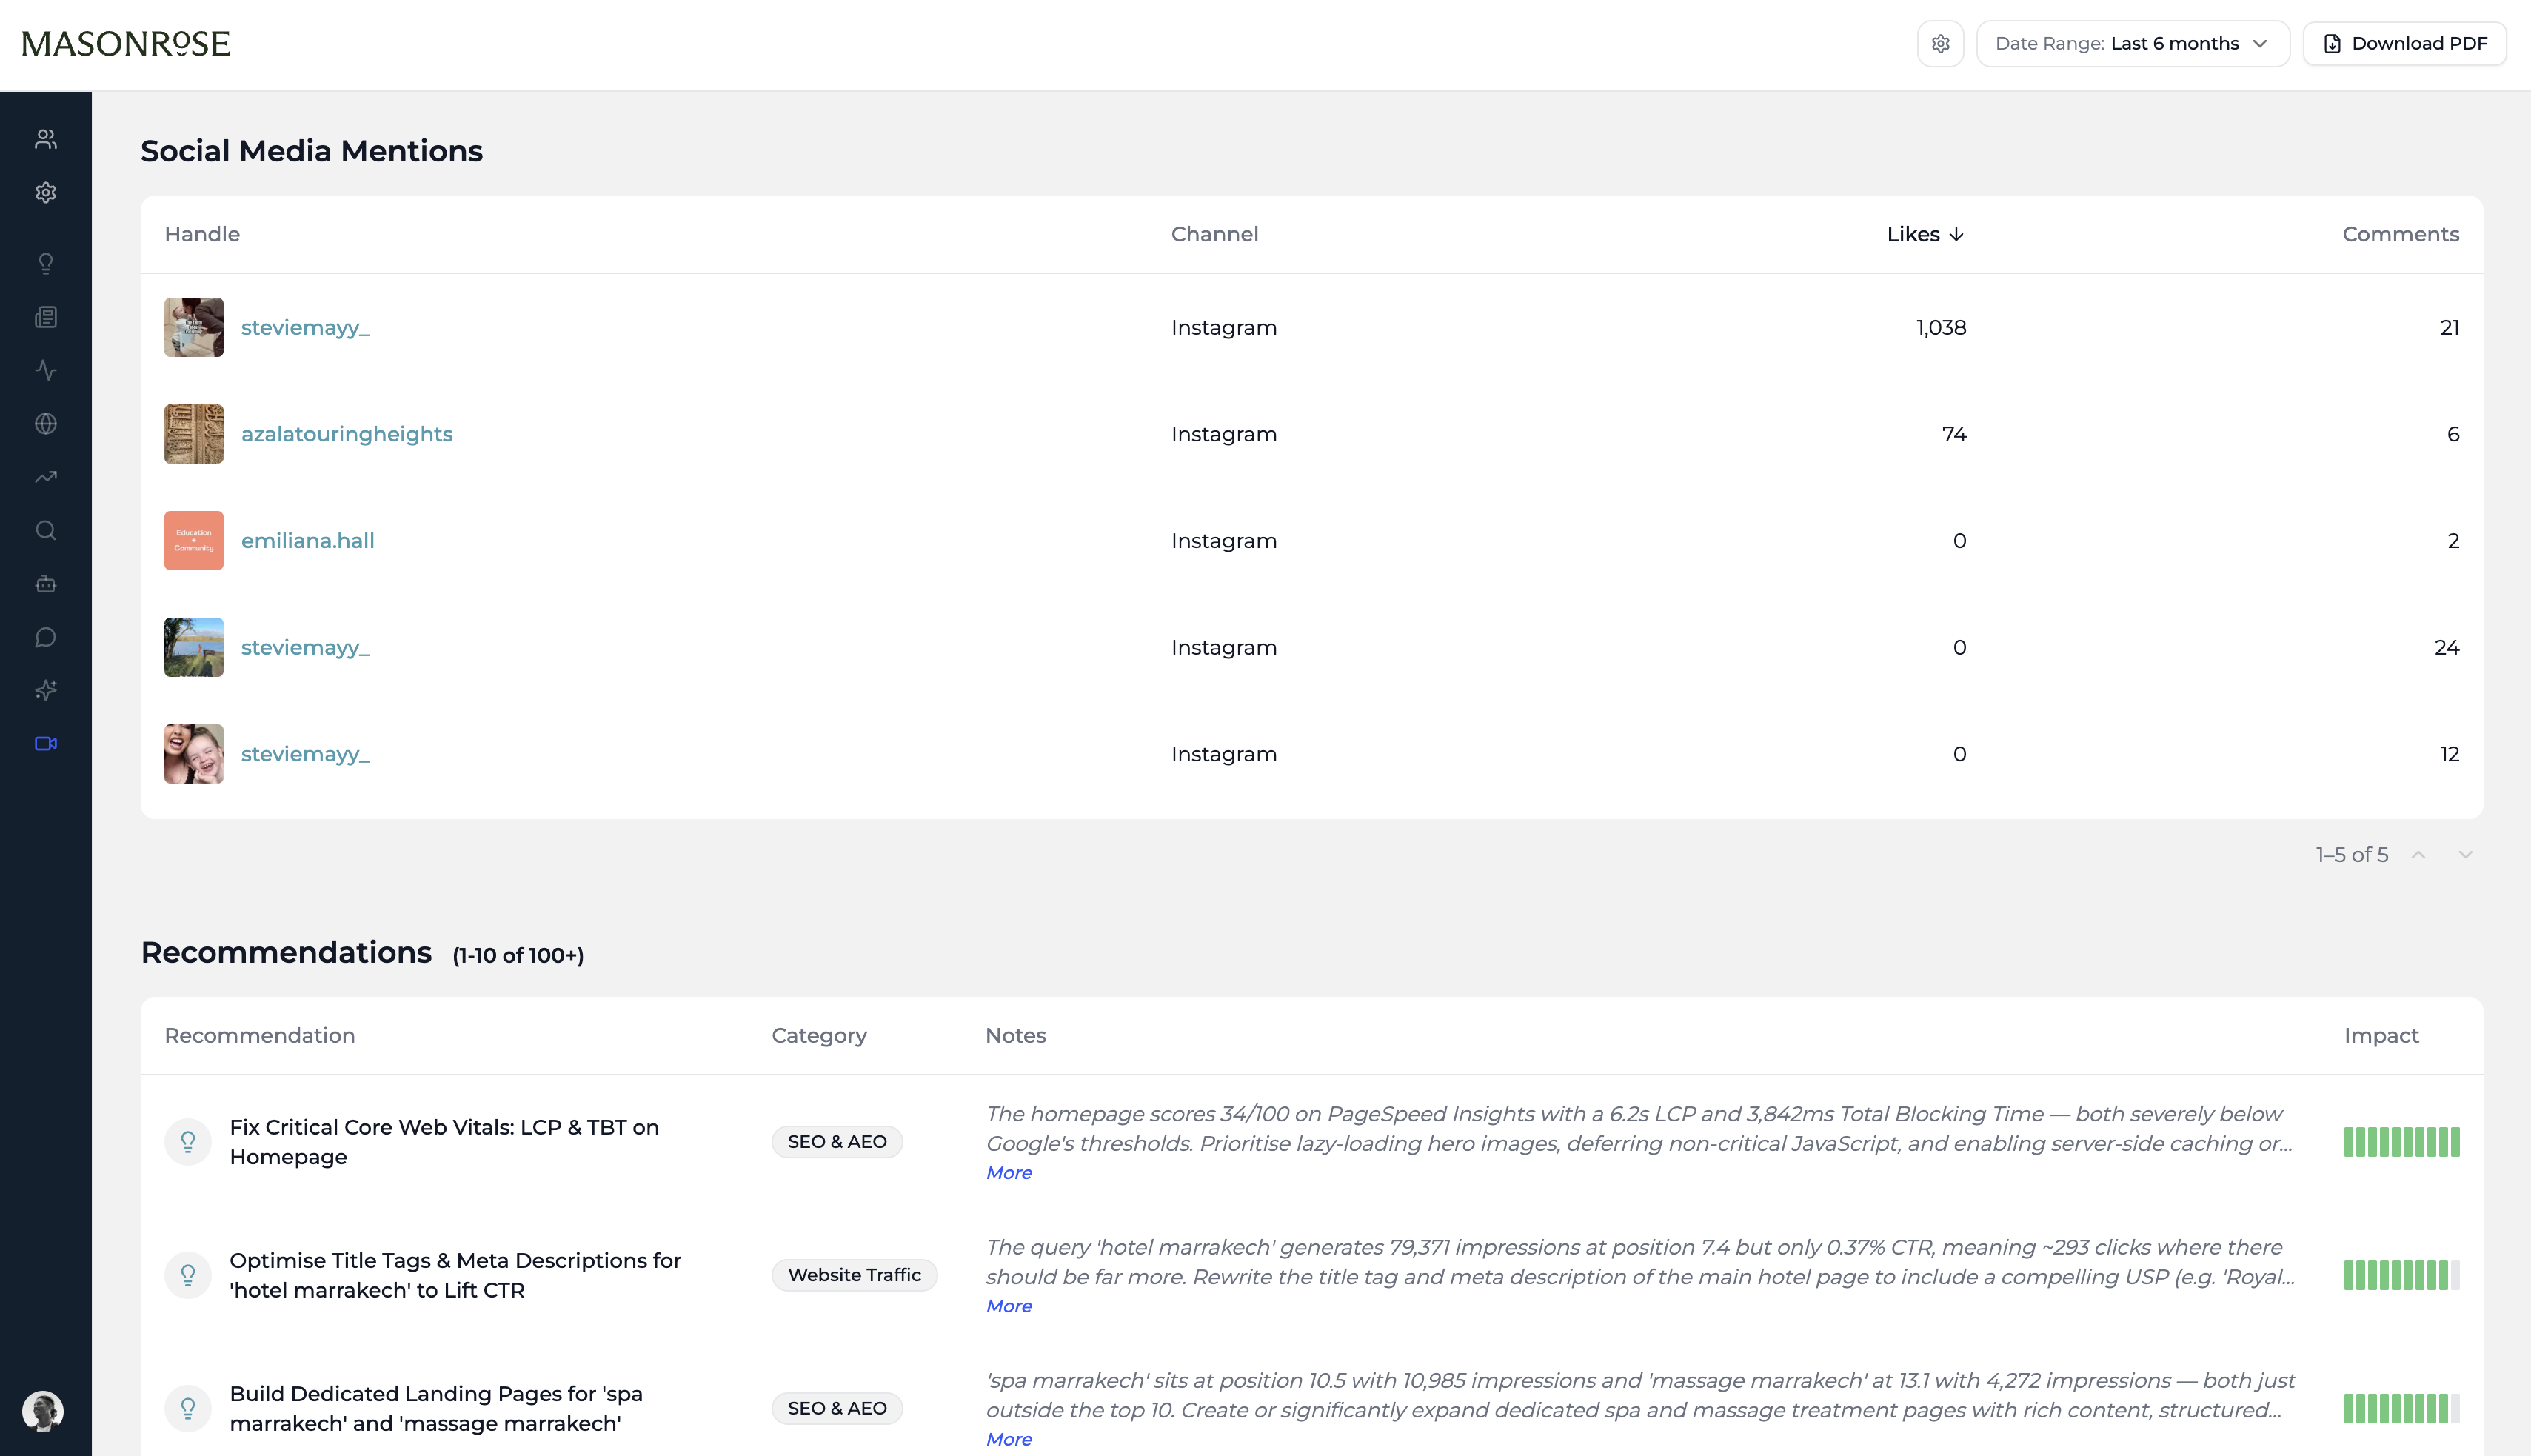Screen dimensions: 2531x1456
Task: Open the robot bot sidebar icon
Action: [46, 584]
